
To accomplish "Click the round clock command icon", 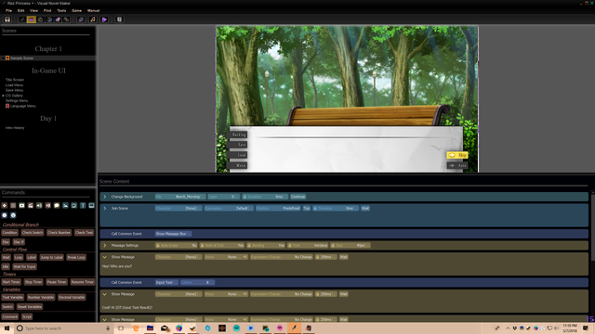I will pos(5,215).
